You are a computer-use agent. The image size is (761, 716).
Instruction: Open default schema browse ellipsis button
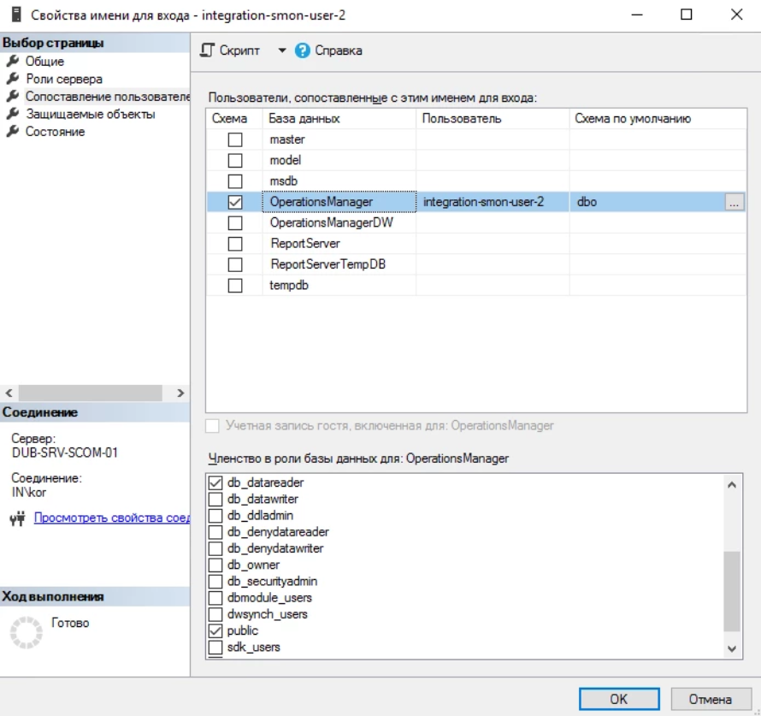734,202
